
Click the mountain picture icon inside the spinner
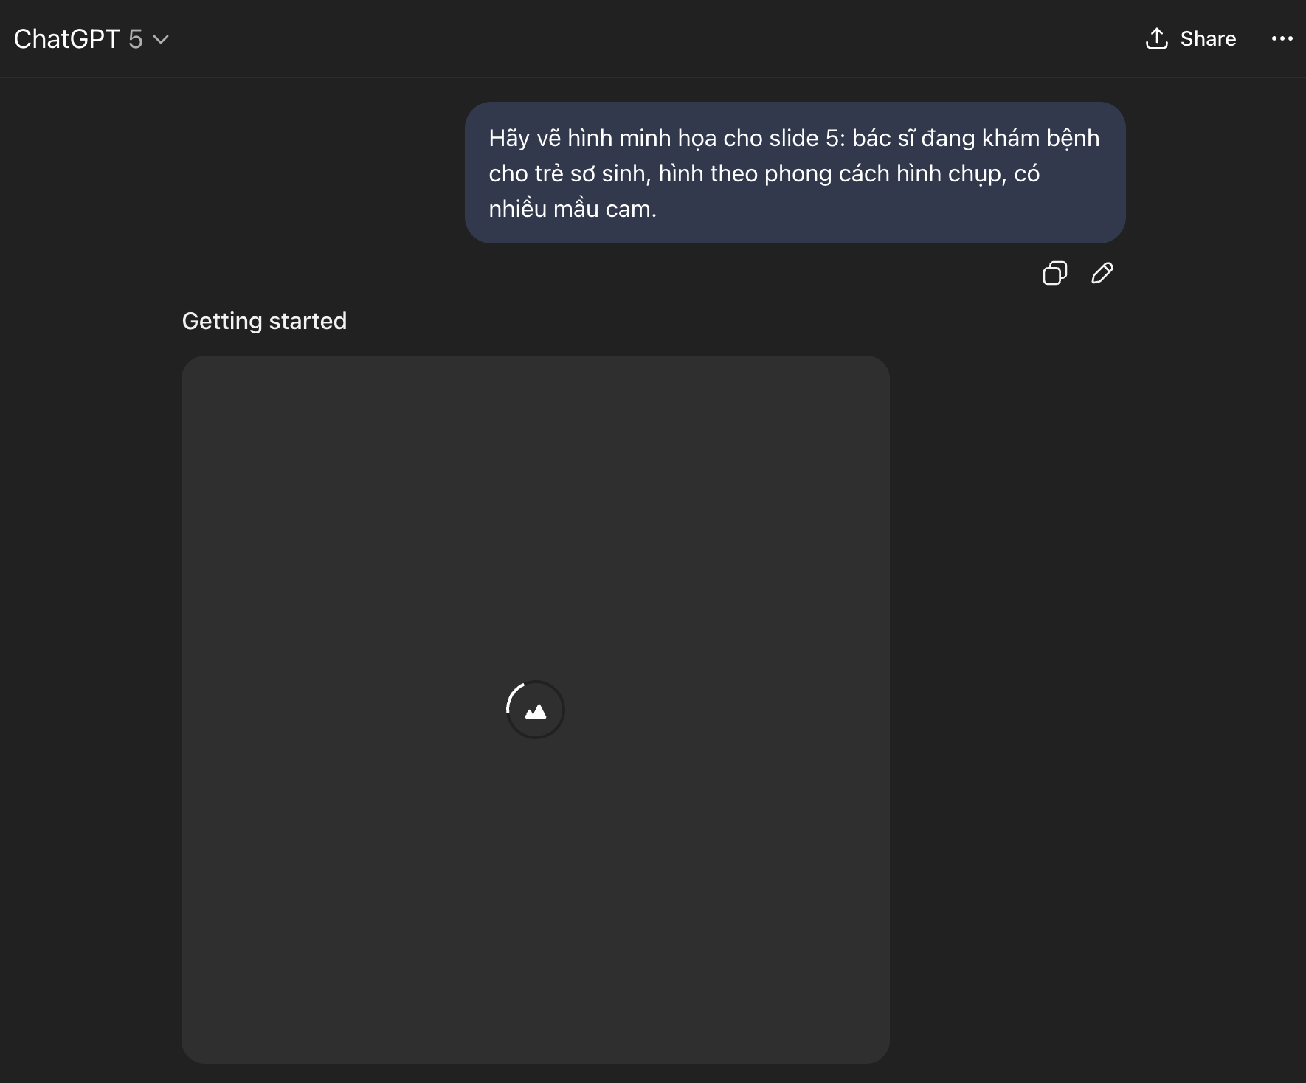(x=536, y=711)
